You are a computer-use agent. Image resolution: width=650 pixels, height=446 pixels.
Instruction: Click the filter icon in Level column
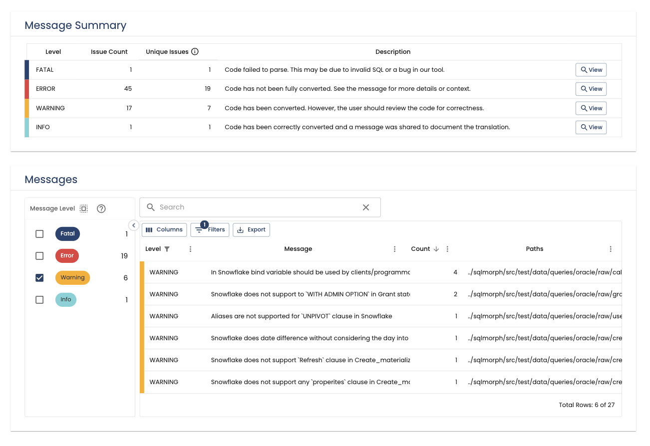click(167, 249)
